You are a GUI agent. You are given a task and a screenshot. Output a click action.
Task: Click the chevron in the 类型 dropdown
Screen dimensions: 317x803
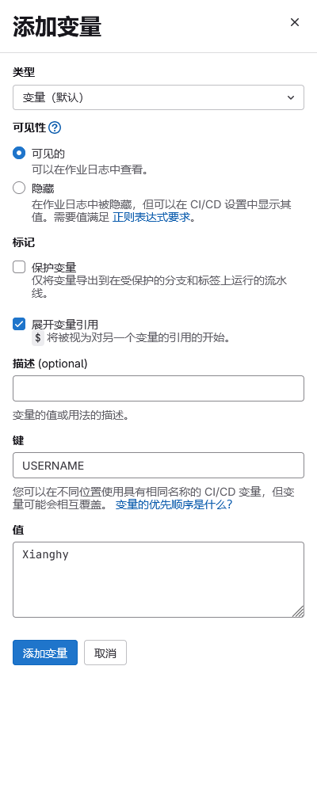pos(291,97)
